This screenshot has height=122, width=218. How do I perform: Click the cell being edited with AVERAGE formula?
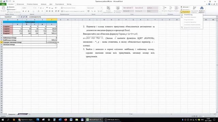(52, 42)
